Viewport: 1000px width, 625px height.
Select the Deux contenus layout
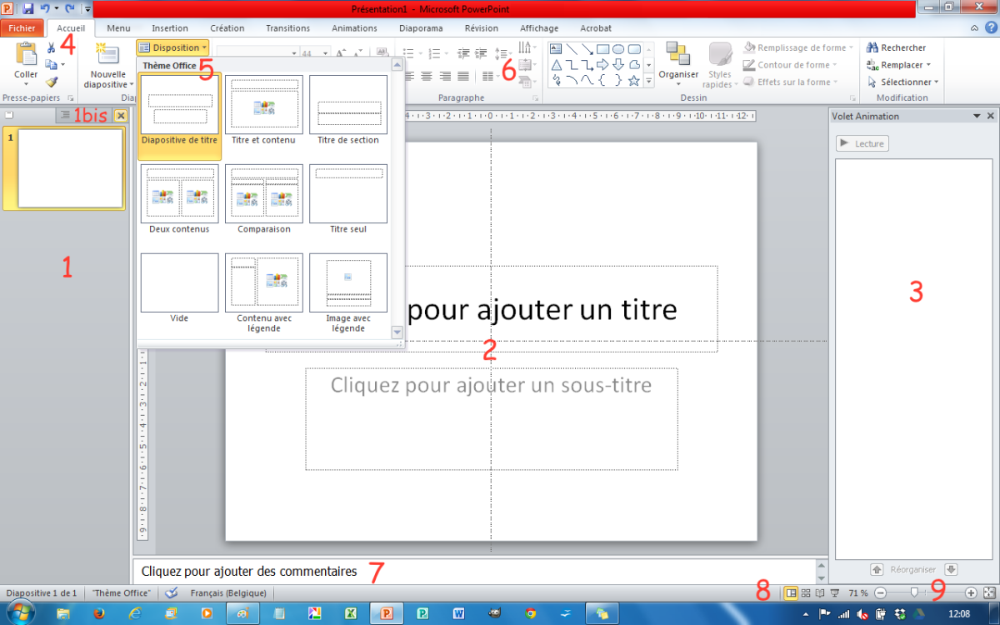point(179,198)
